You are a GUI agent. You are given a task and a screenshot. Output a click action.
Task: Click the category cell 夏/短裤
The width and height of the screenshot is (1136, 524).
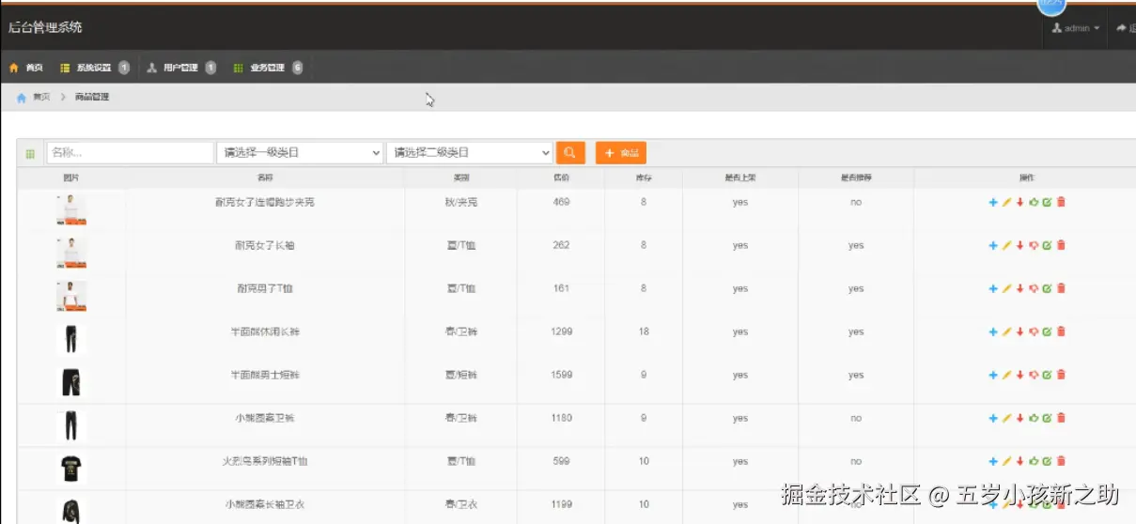[x=460, y=375]
